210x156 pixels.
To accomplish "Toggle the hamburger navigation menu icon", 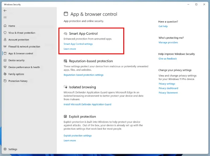I will coord(5,17).
